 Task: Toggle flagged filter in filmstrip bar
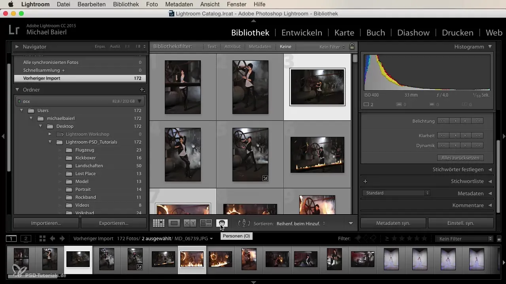pyautogui.click(x=358, y=239)
